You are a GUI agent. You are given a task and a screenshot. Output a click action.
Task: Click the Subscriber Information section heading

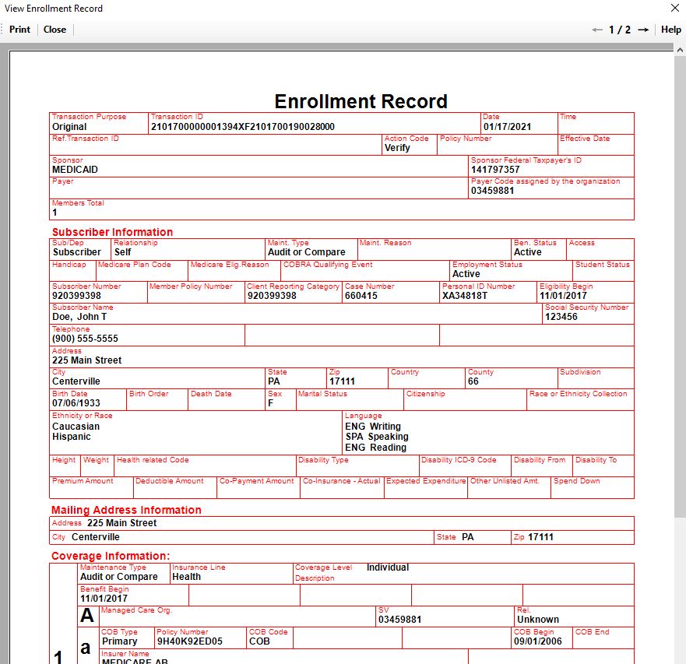(x=112, y=232)
